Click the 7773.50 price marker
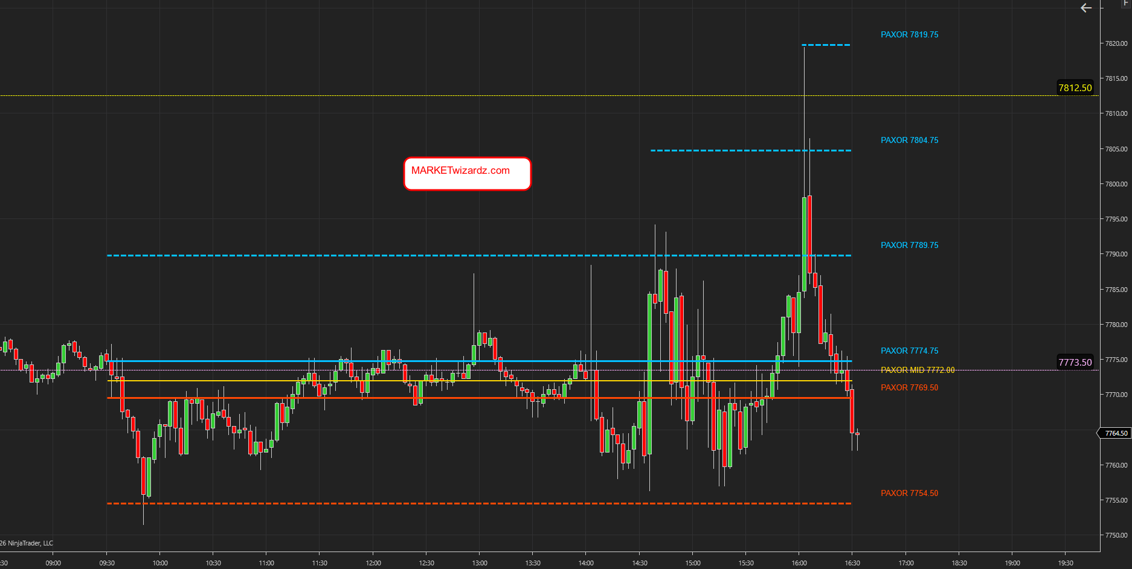Screen dimensions: 1132x569 (1075, 362)
